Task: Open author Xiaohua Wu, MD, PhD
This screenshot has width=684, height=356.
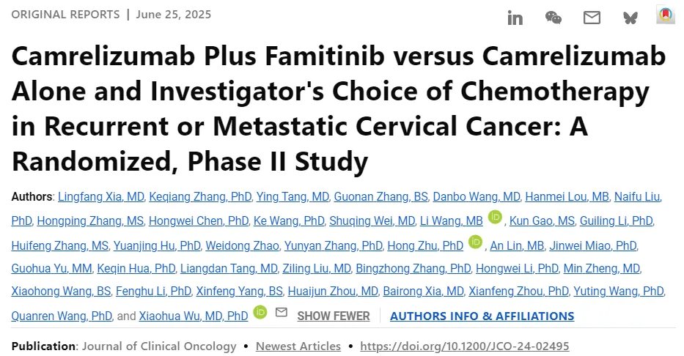Action: pyautogui.click(x=194, y=316)
